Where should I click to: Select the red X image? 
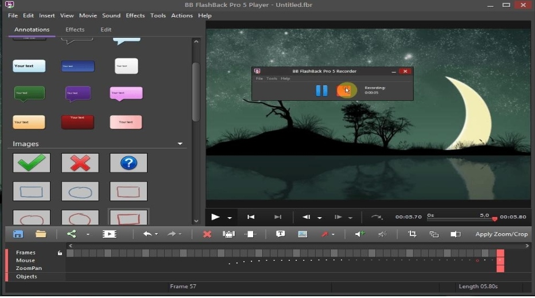point(80,163)
